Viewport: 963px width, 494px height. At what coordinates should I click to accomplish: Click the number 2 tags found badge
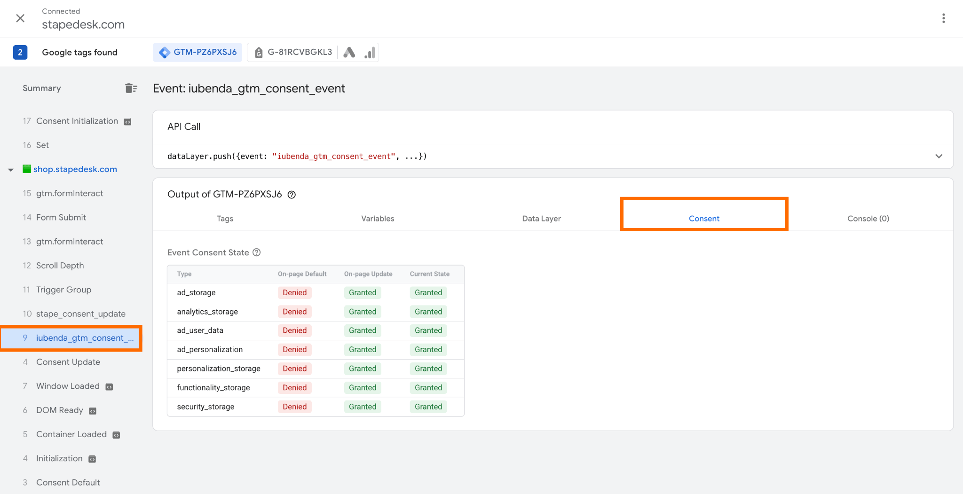(x=20, y=52)
